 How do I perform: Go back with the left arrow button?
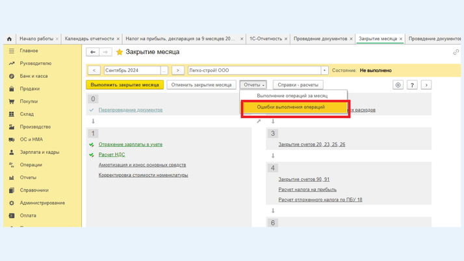pos(93,52)
